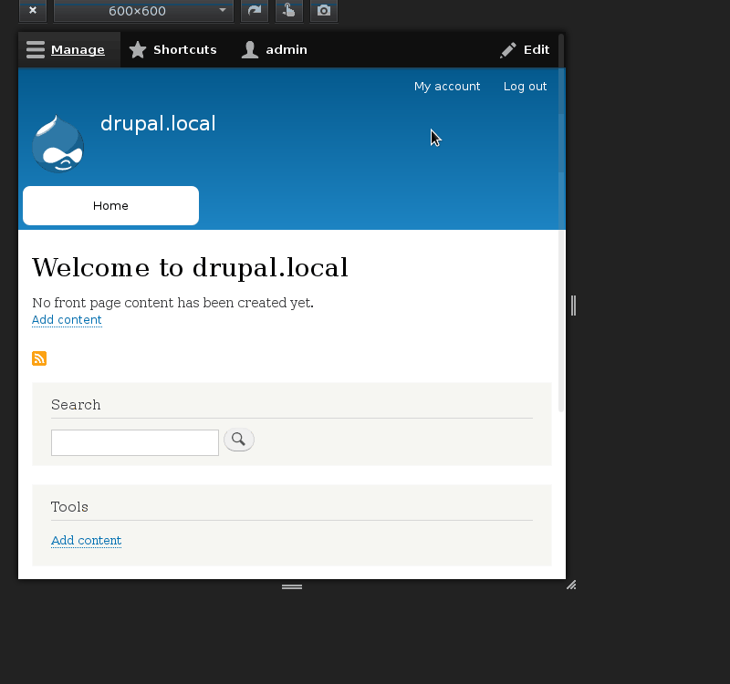Click the rotate viewport icon
The image size is (730, 684).
coord(255,11)
